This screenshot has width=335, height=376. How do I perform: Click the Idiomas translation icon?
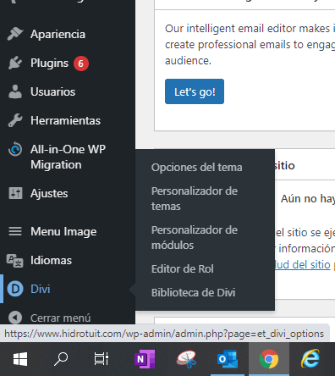point(15,260)
